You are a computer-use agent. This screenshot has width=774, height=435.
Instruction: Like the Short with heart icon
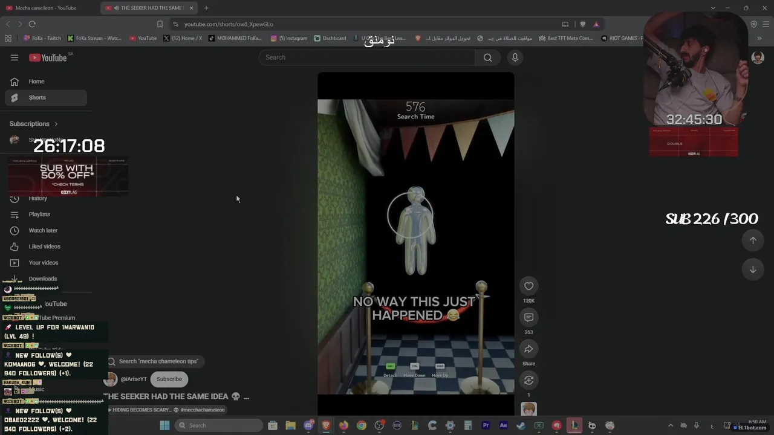pos(528,286)
